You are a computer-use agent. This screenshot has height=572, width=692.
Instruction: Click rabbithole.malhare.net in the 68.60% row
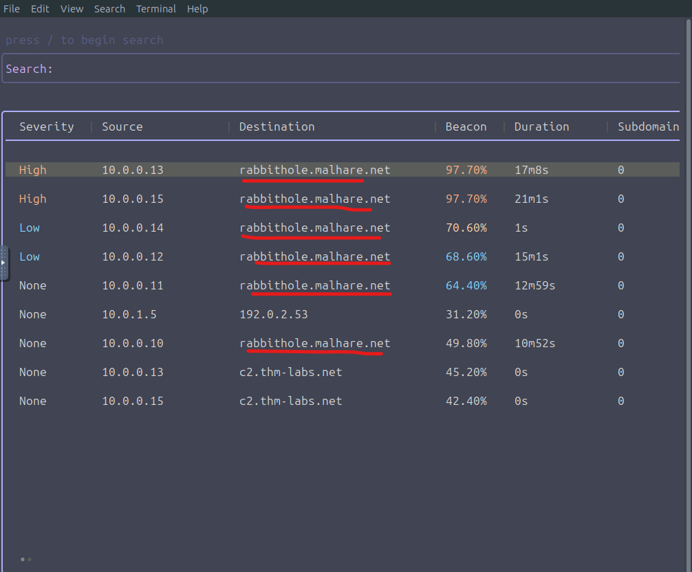(x=314, y=256)
